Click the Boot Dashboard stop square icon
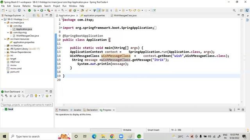 tap(11, 96)
